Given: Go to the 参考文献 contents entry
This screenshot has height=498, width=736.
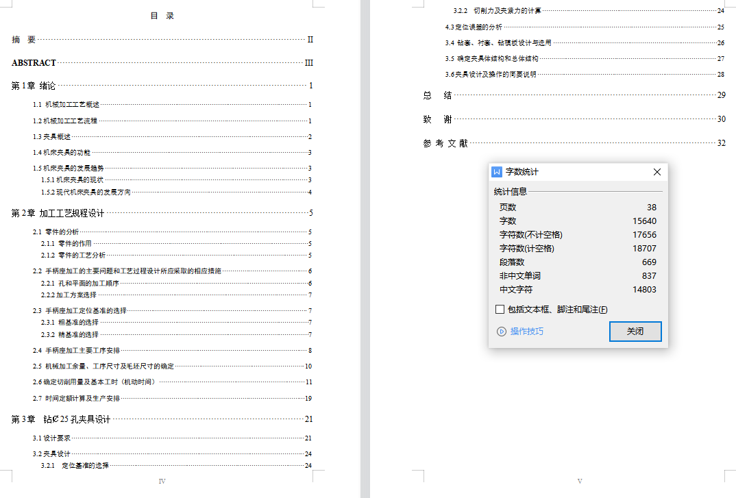Looking at the screenshot, I should 445,143.
